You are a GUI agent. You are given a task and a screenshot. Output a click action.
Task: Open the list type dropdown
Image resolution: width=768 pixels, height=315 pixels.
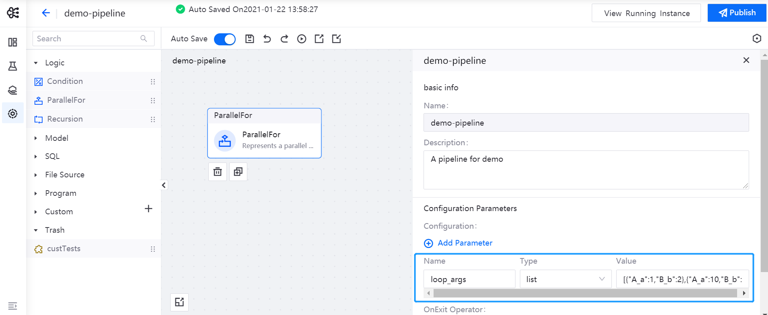565,279
